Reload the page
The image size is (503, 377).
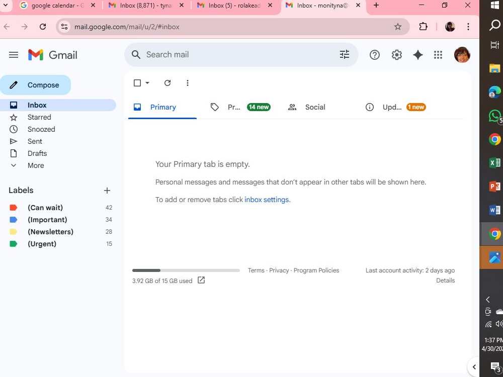click(43, 27)
